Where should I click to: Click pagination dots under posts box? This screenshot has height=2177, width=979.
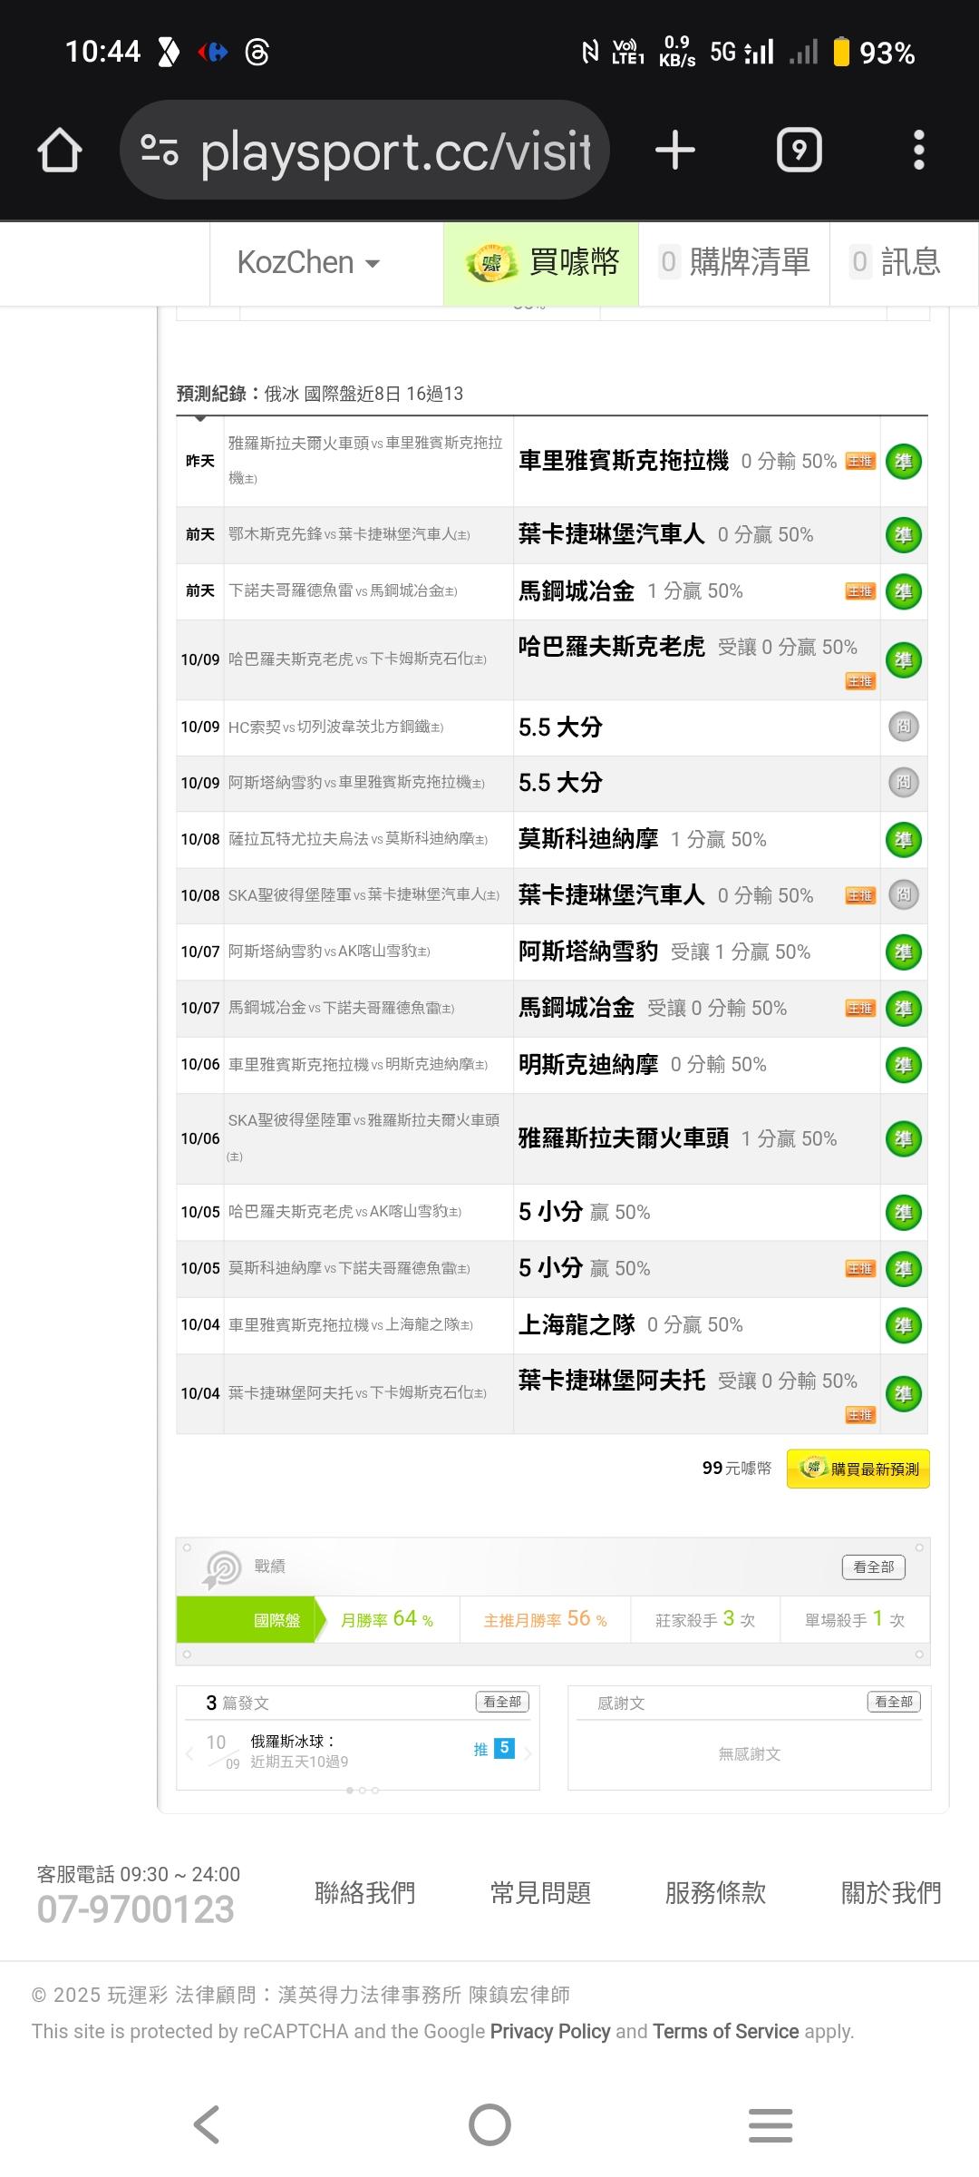363,1790
